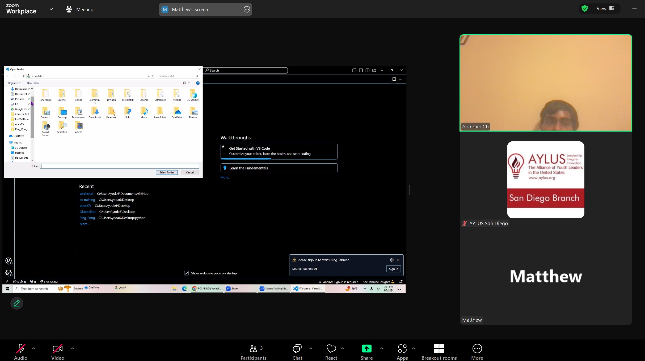Toggle the VS Code secondary side bar
Image resolution: width=645 pixels, height=361 pixels.
(367, 70)
